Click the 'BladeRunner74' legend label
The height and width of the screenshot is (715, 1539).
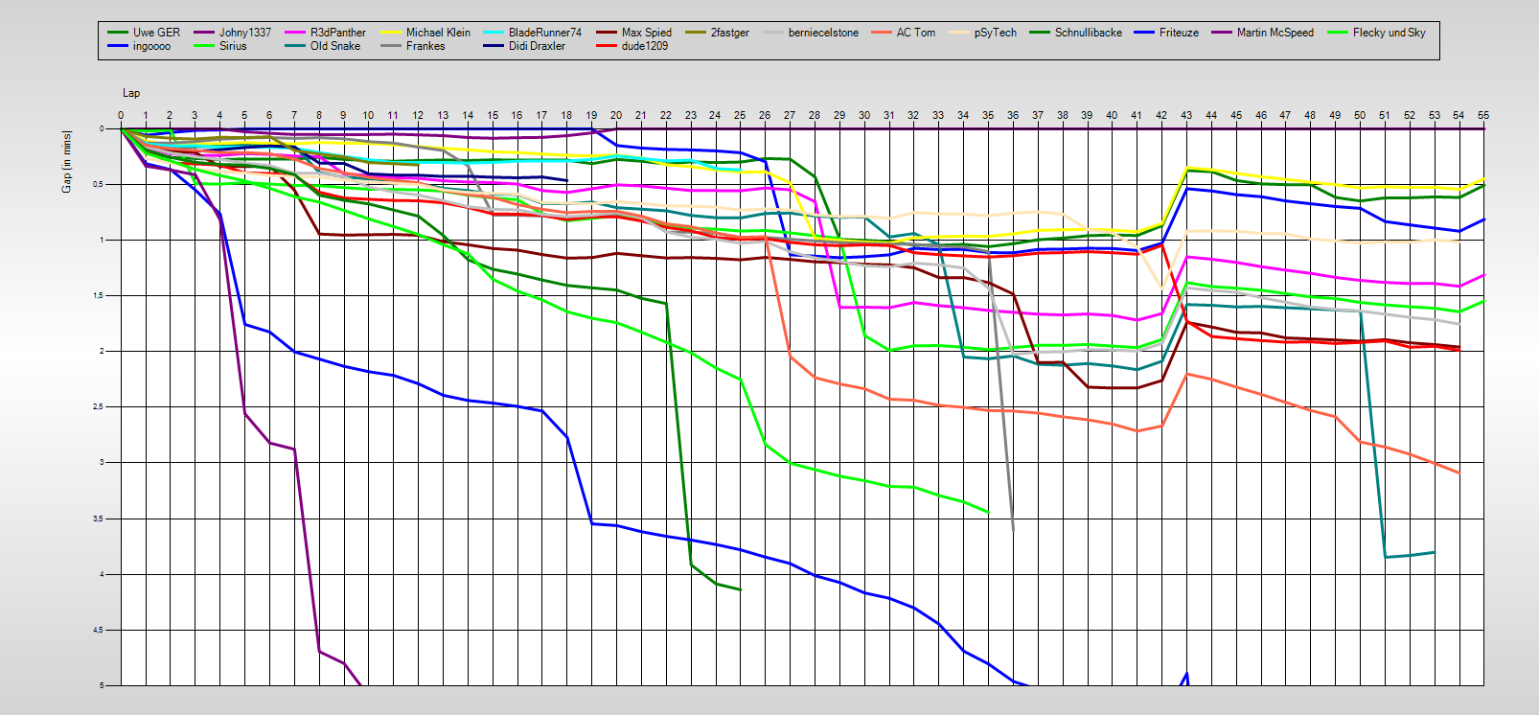545,33
